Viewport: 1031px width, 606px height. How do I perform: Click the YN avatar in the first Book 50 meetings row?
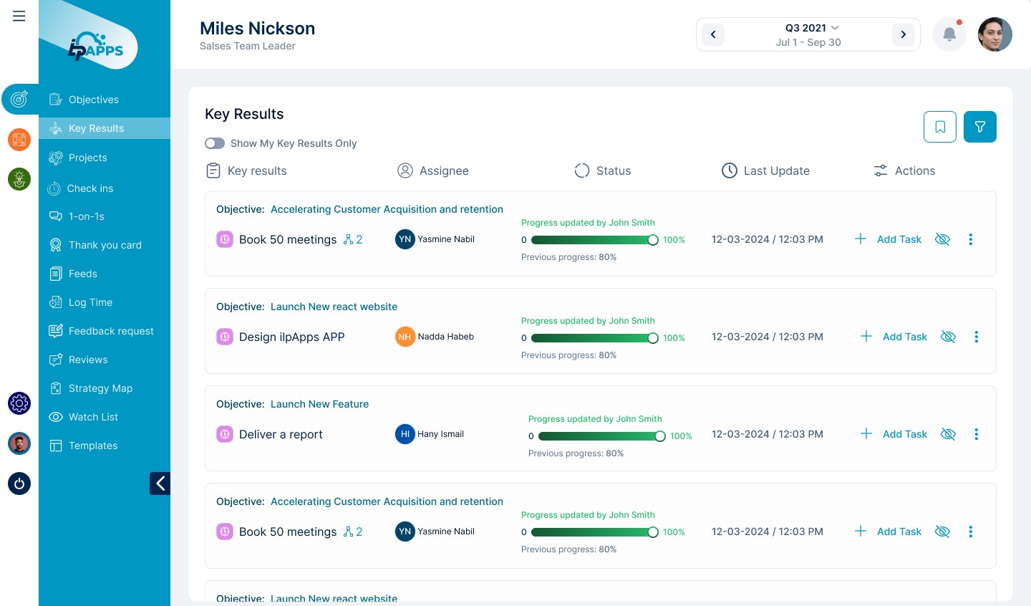click(x=405, y=239)
